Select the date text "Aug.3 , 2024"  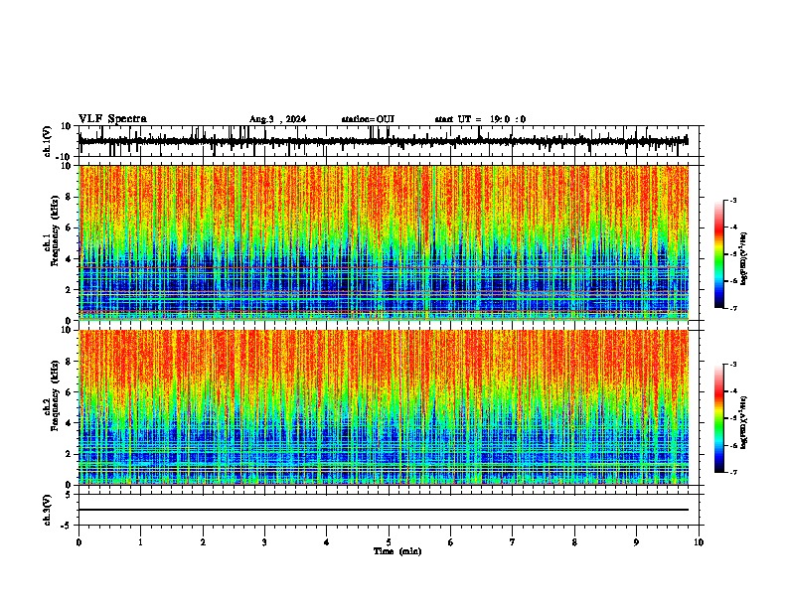[277, 119]
